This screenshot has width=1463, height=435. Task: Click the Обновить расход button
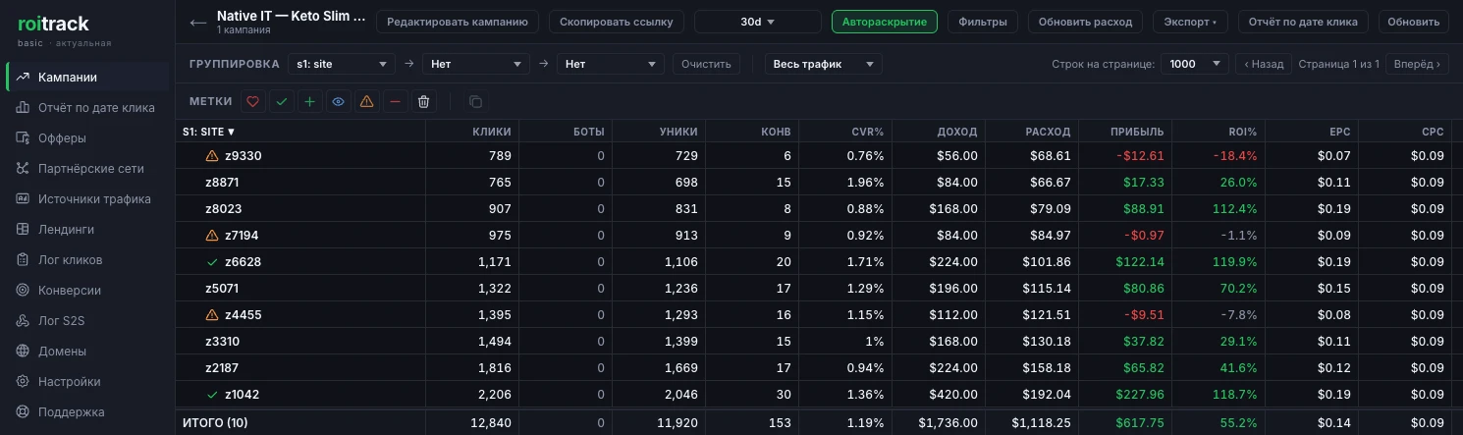[x=1085, y=22]
